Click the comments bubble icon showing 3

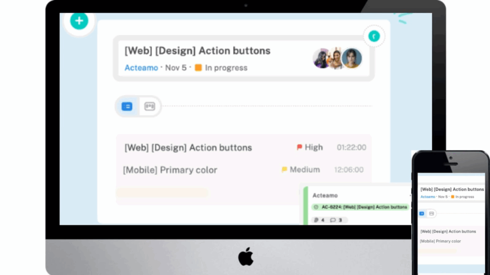click(333, 220)
